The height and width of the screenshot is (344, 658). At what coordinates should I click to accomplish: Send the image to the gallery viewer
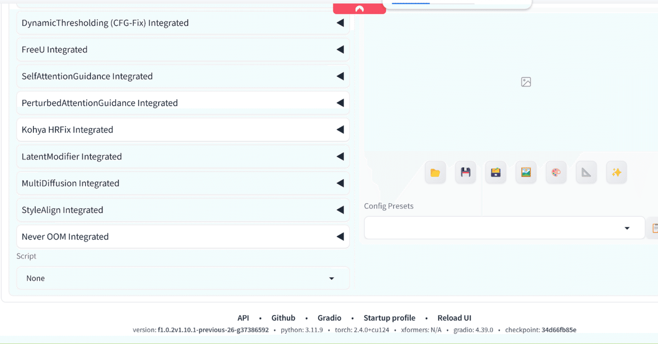point(525,172)
